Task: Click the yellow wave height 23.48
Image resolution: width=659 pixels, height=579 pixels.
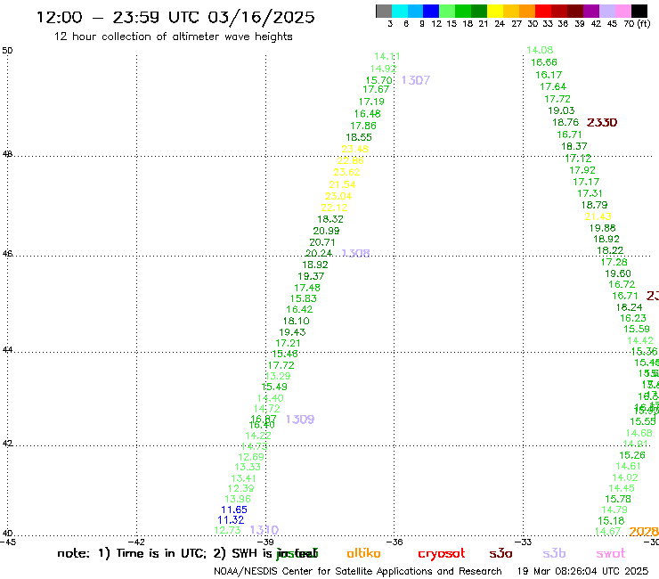Action: pos(354,150)
